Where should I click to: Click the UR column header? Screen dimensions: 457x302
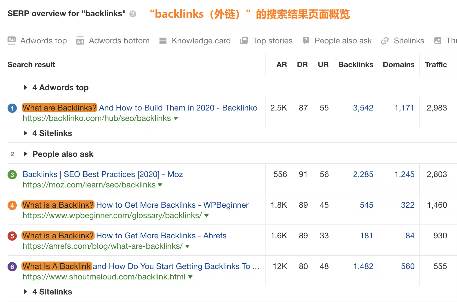[x=323, y=65]
